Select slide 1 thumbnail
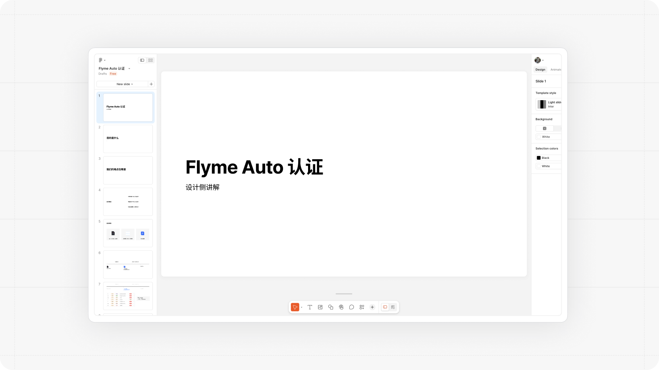The image size is (659, 370). click(128, 107)
